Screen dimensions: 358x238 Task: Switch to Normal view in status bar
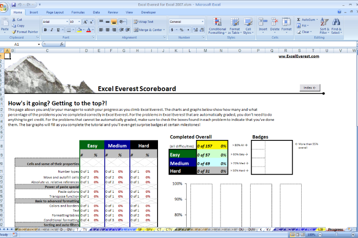coord(292,235)
